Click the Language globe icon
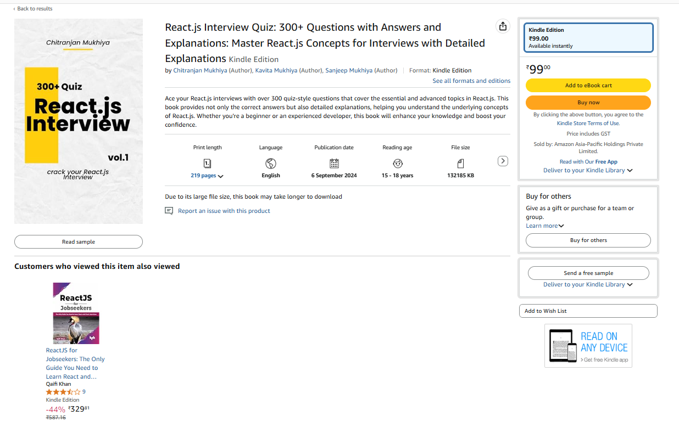The height and width of the screenshot is (433, 679). (271, 164)
